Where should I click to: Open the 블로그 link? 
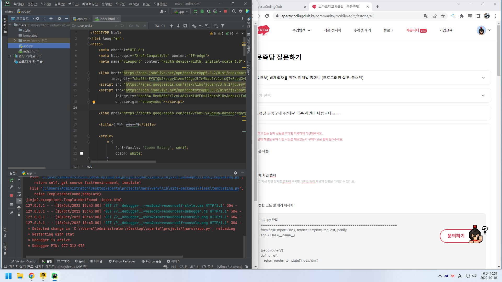(x=388, y=30)
